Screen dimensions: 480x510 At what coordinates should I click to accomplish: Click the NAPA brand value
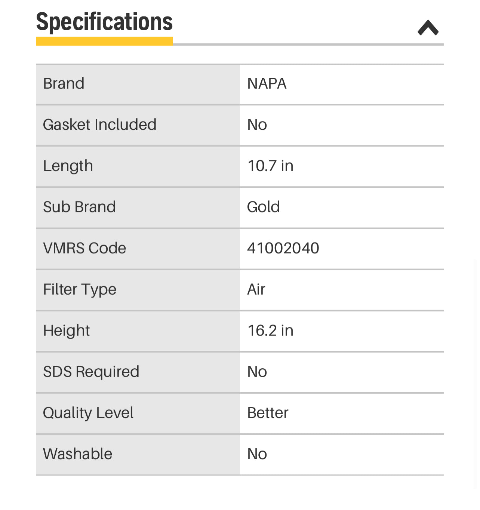(267, 83)
